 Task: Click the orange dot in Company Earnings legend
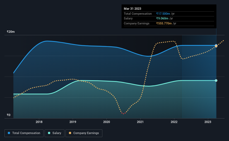pyautogui.click(x=70, y=133)
